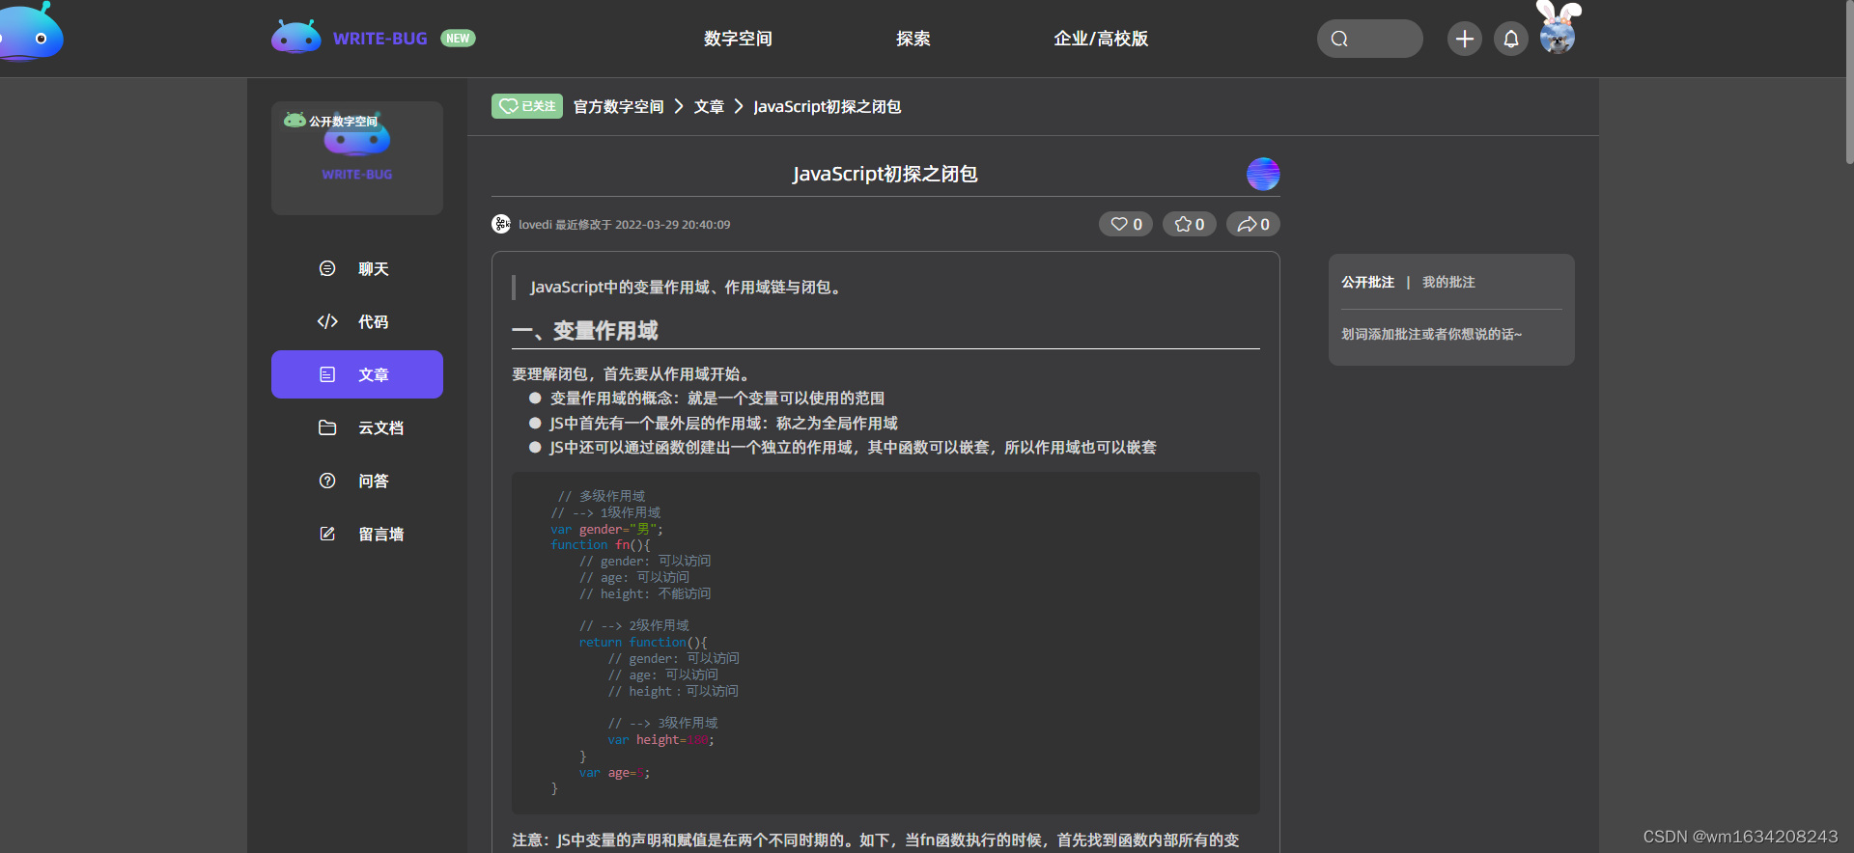Toggle the 已关注 follow button
Viewport: 1854px width, 853px height.
527,106
